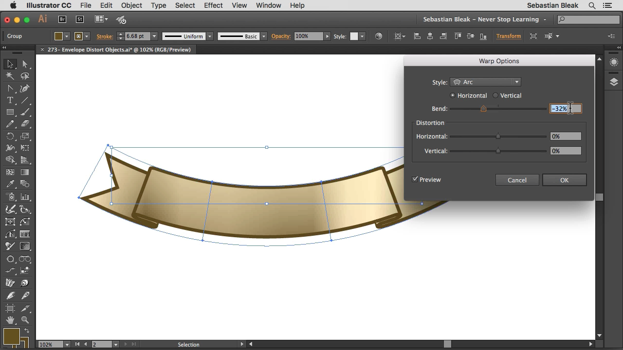Click the Bend slider handle
Viewport: 623px width, 350px height.
(483, 108)
